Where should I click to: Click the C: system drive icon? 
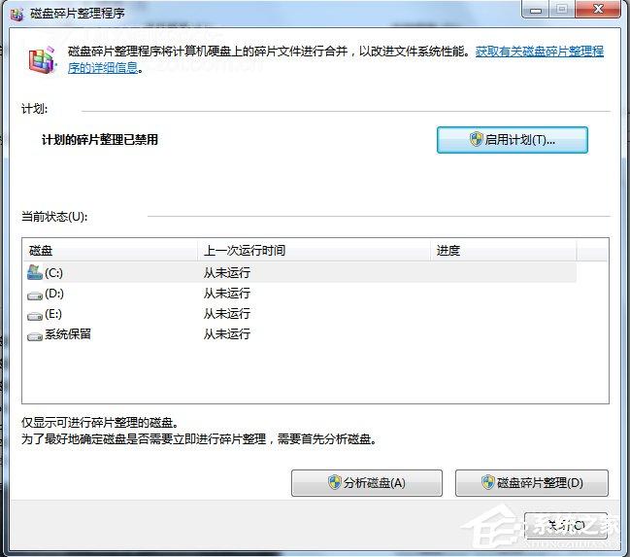35,272
